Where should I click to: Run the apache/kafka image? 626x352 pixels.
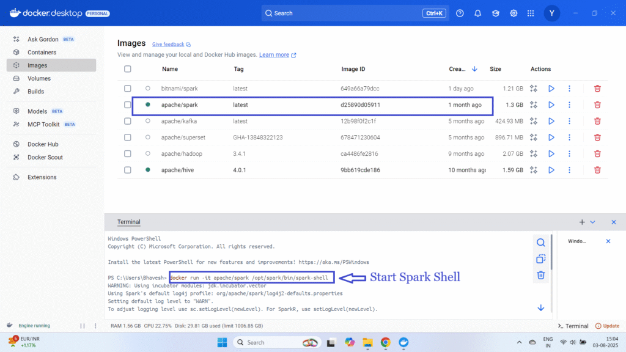(x=551, y=122)
